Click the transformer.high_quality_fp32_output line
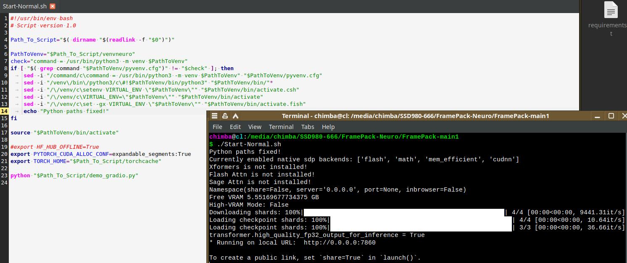This screenshot has width=627, height=263. tap(317, 235)
